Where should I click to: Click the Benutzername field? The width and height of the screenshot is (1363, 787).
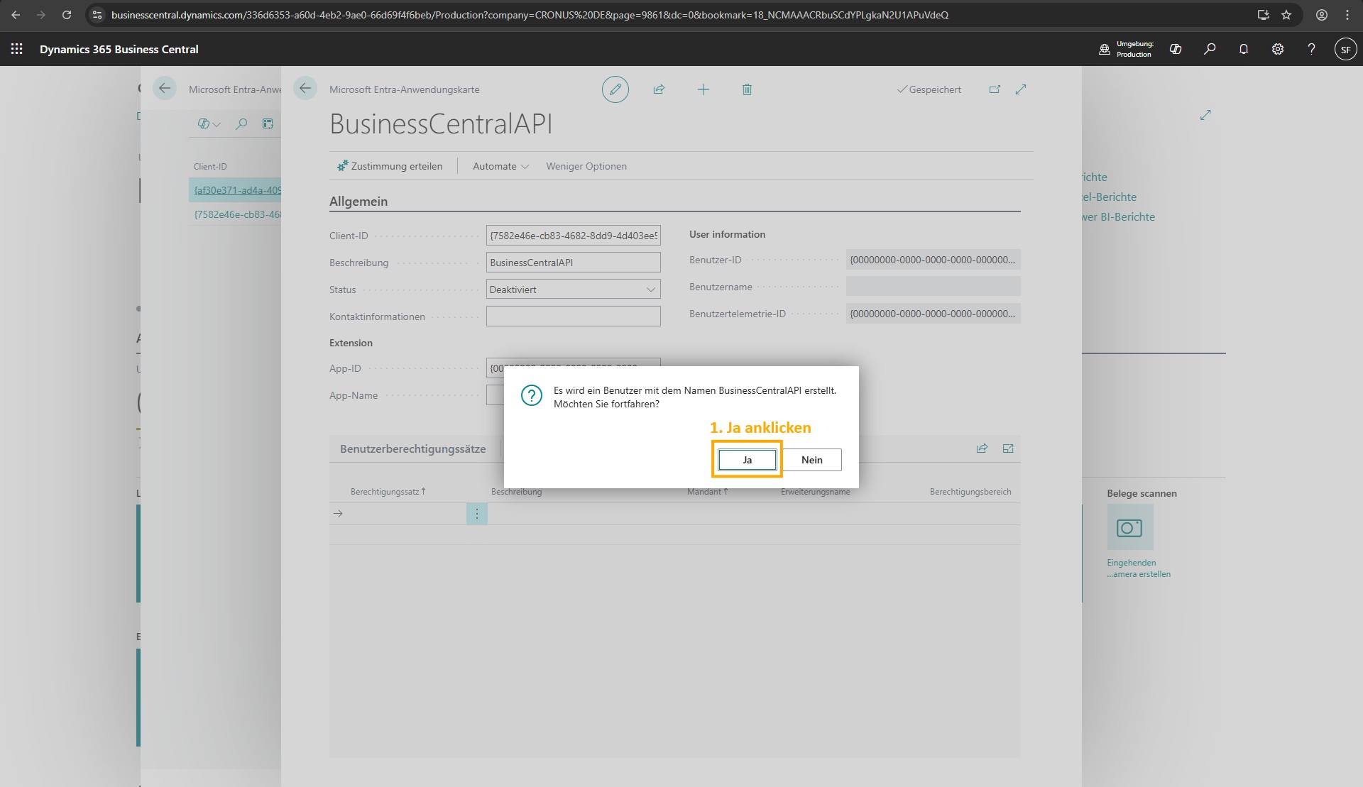[934, 287]
